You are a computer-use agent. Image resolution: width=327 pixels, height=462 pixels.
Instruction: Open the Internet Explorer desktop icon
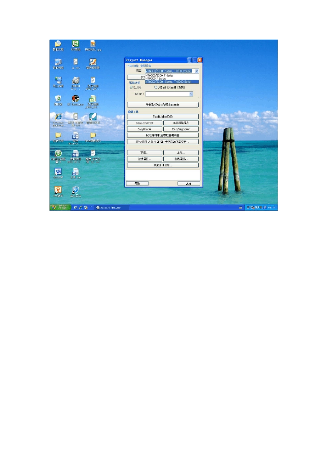pyautogui.click(x=59, y=118)
